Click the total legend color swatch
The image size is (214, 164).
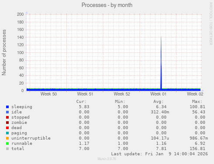click(7, 149)
